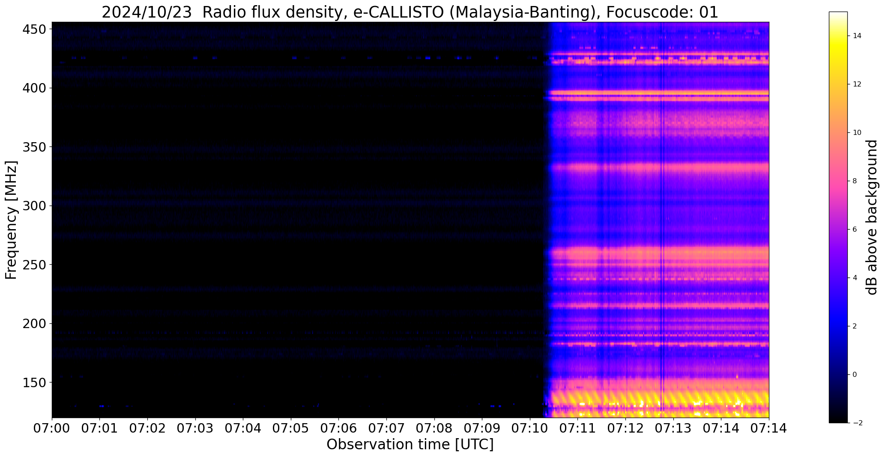This screenshot has height=457, width=885.
Task: Select the 07:03 time tick label
Action: pyautogui.click(x=196, y=428)
